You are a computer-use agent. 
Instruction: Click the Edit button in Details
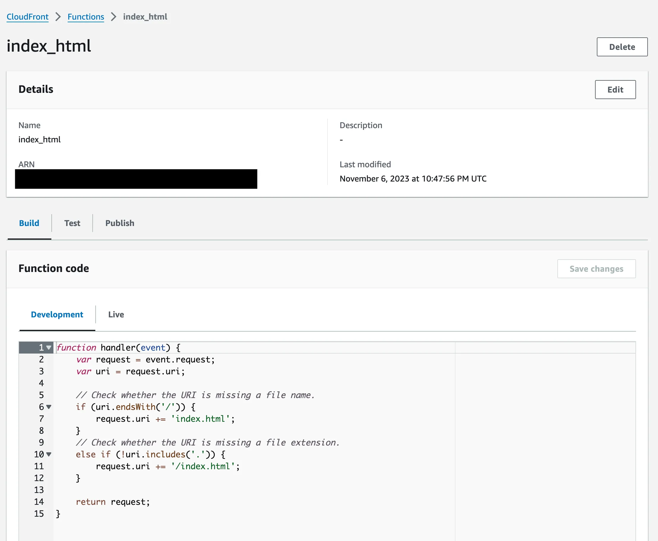click(615, 90)
